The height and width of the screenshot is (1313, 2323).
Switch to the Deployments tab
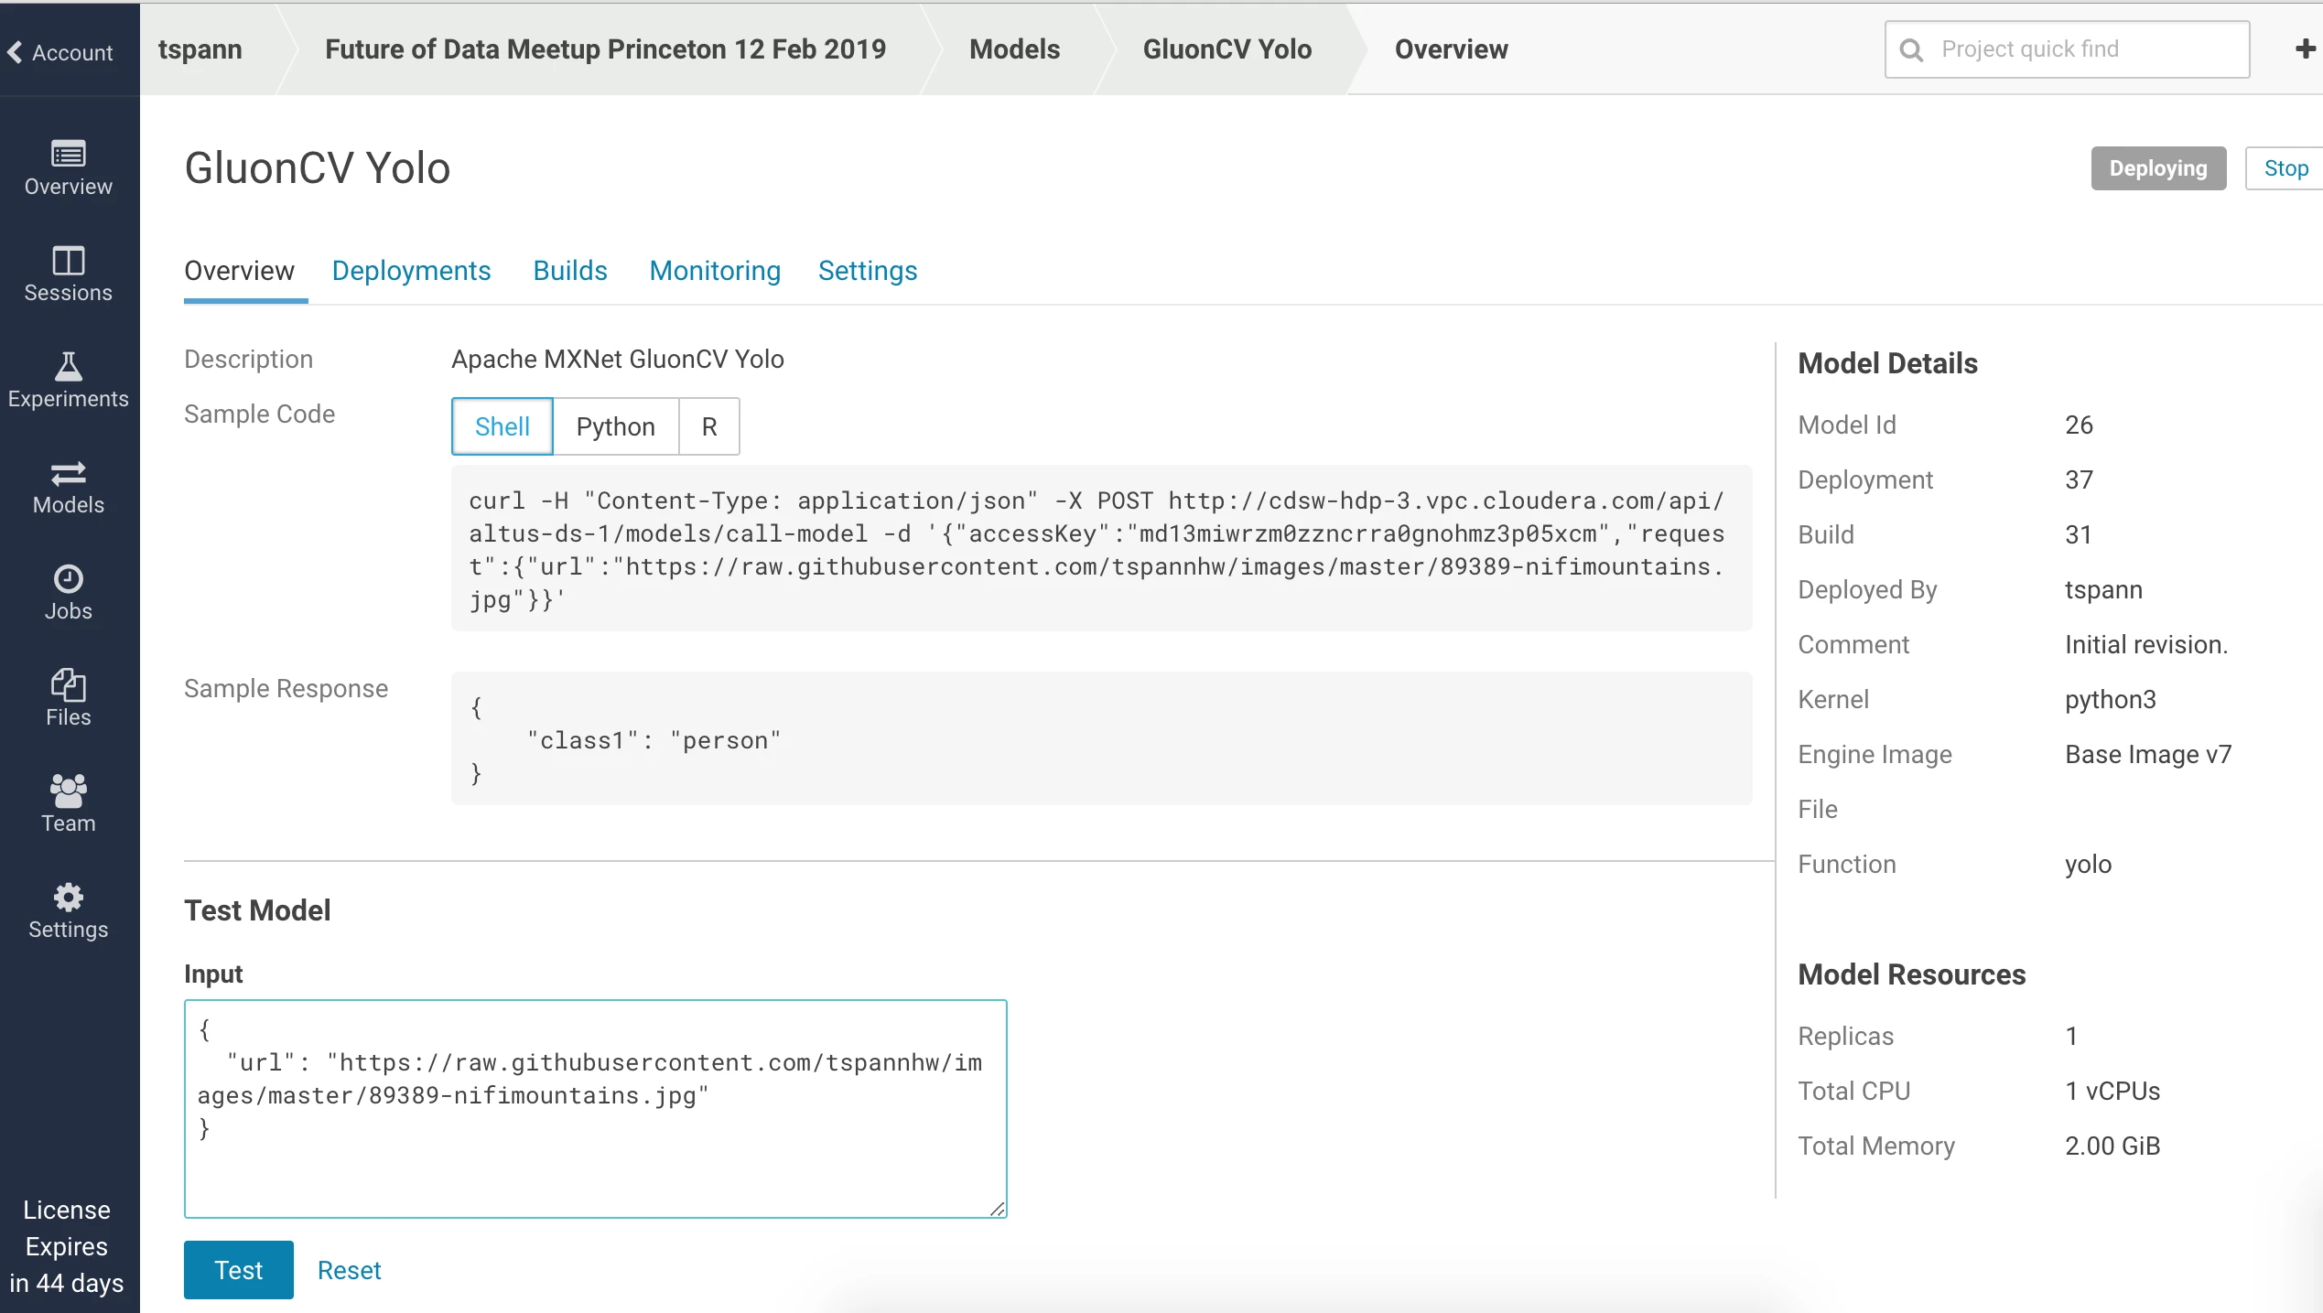pos(411,271)
